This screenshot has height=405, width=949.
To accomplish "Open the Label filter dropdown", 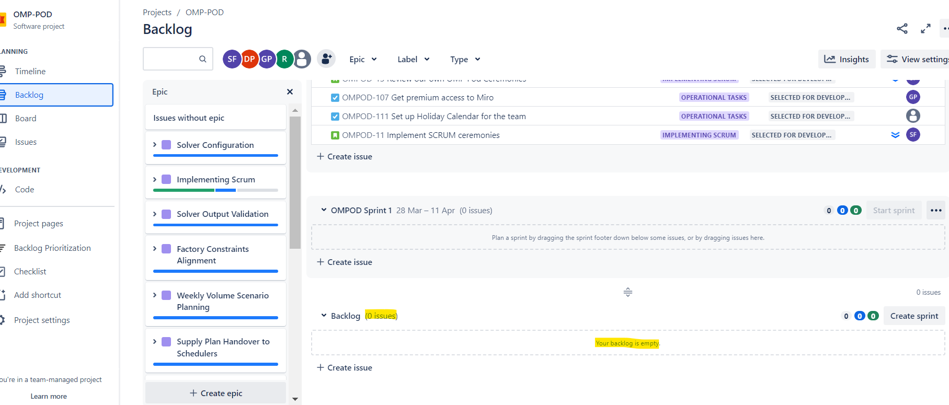I will point(413,59).
